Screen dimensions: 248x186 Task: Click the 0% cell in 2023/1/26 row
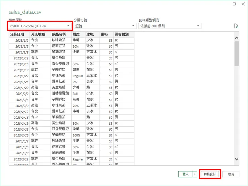[78, 82]
